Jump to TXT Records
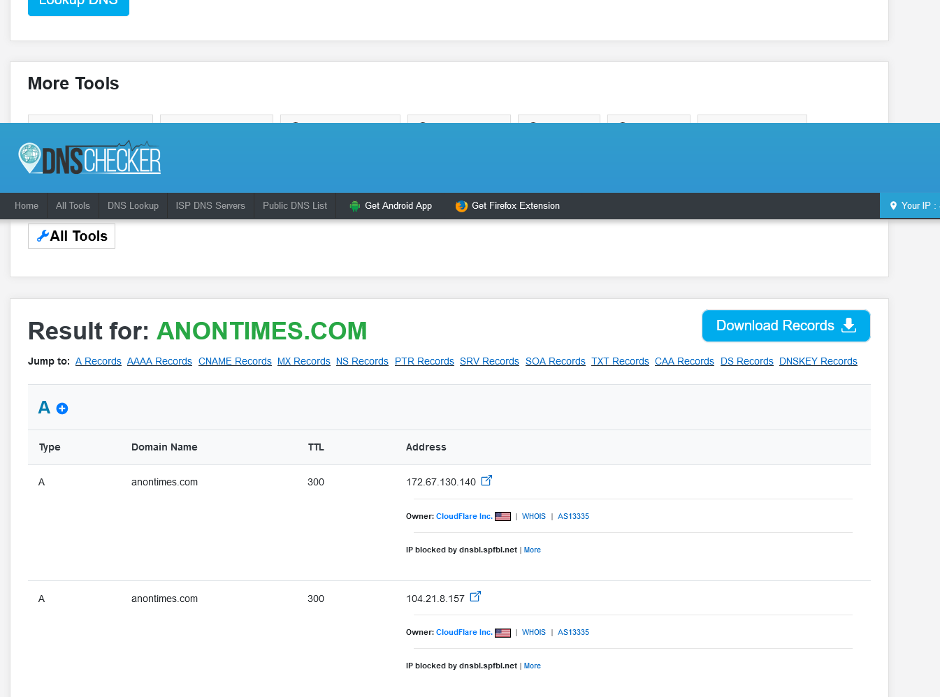Viewport: 940px width, 697px height. click(620, 361)
